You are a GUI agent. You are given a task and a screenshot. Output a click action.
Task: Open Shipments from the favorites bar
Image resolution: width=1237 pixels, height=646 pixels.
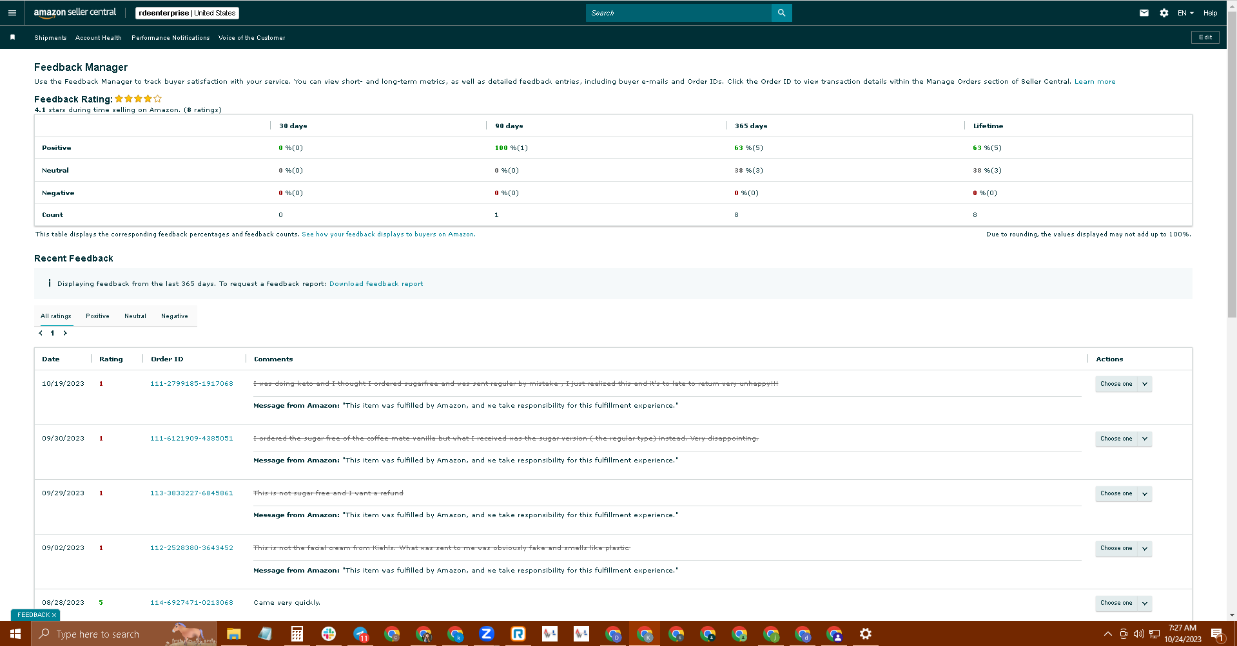(50, 38)
